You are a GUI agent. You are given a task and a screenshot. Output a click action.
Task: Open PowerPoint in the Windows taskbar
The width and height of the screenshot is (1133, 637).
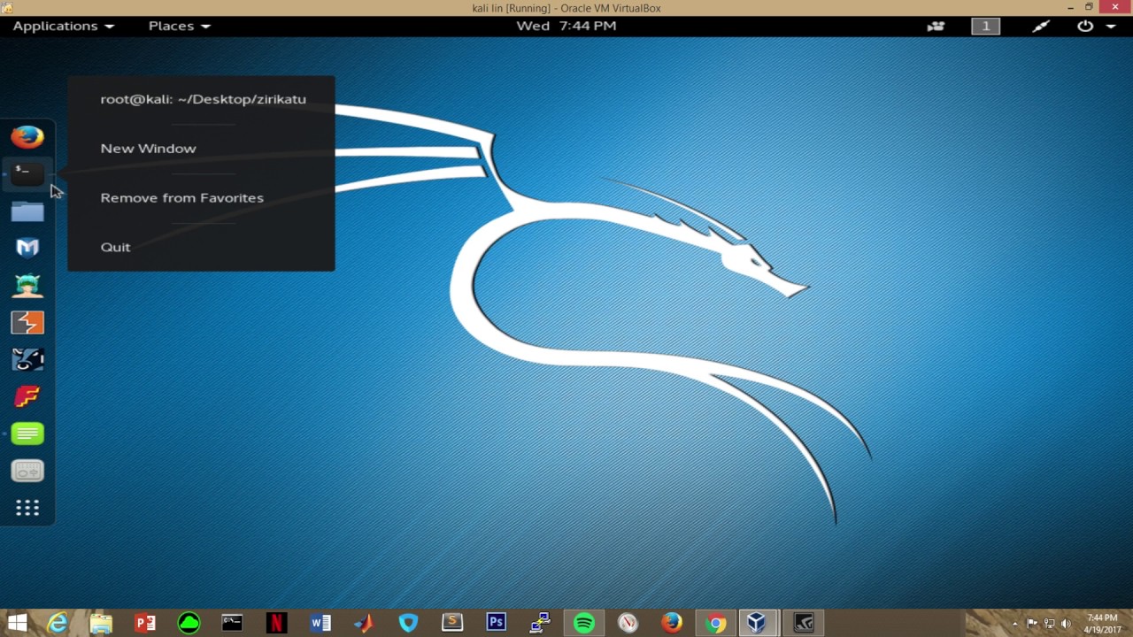(x=145, y=623)
